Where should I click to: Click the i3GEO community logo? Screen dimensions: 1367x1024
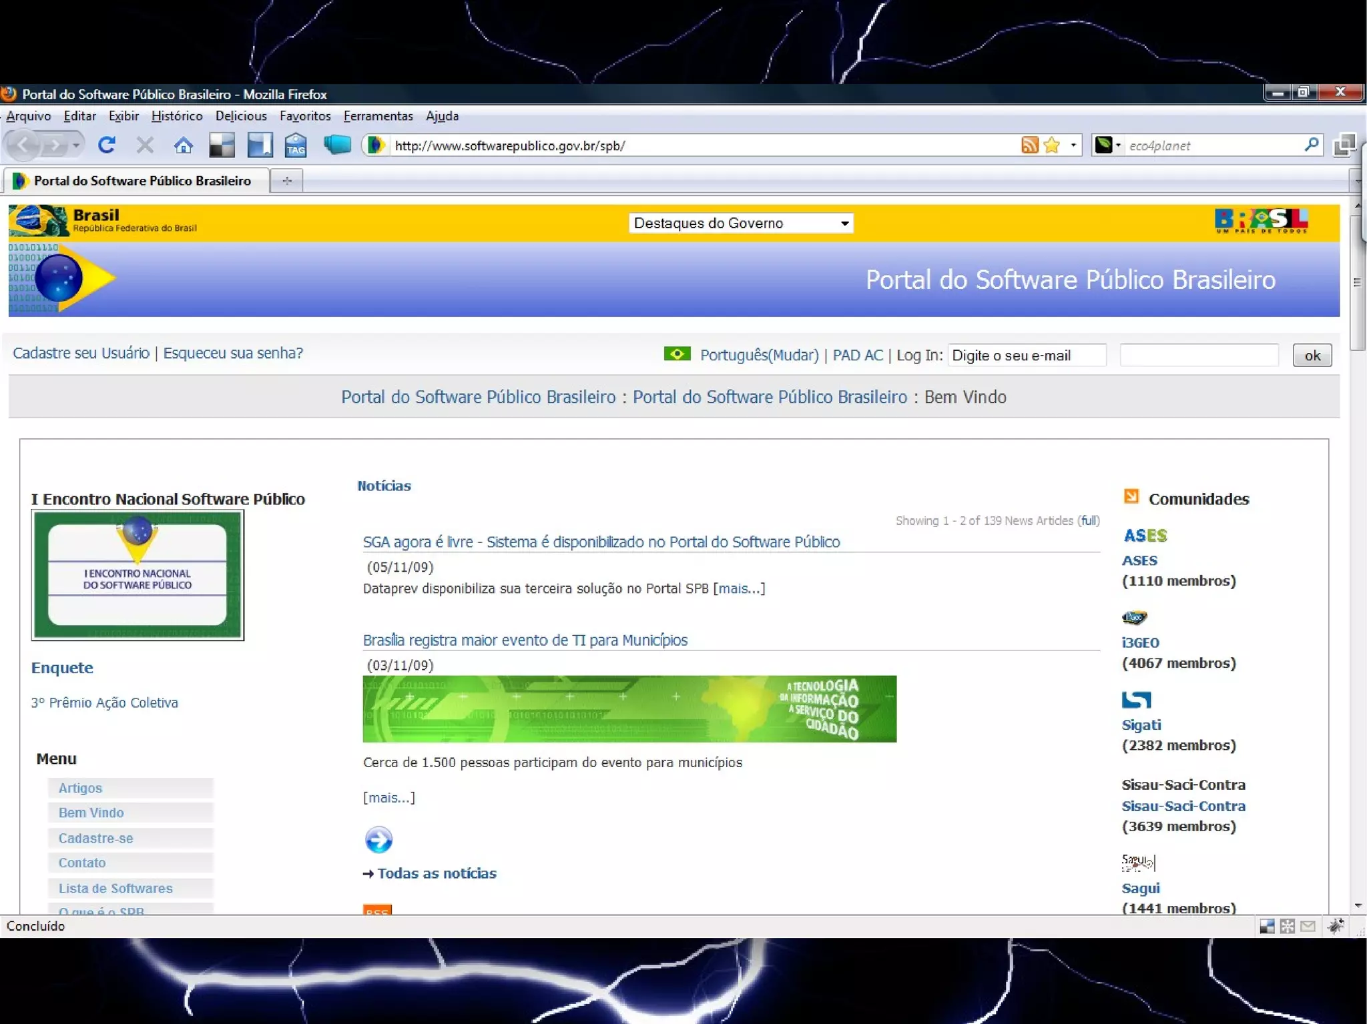[x=1134, y=618]
